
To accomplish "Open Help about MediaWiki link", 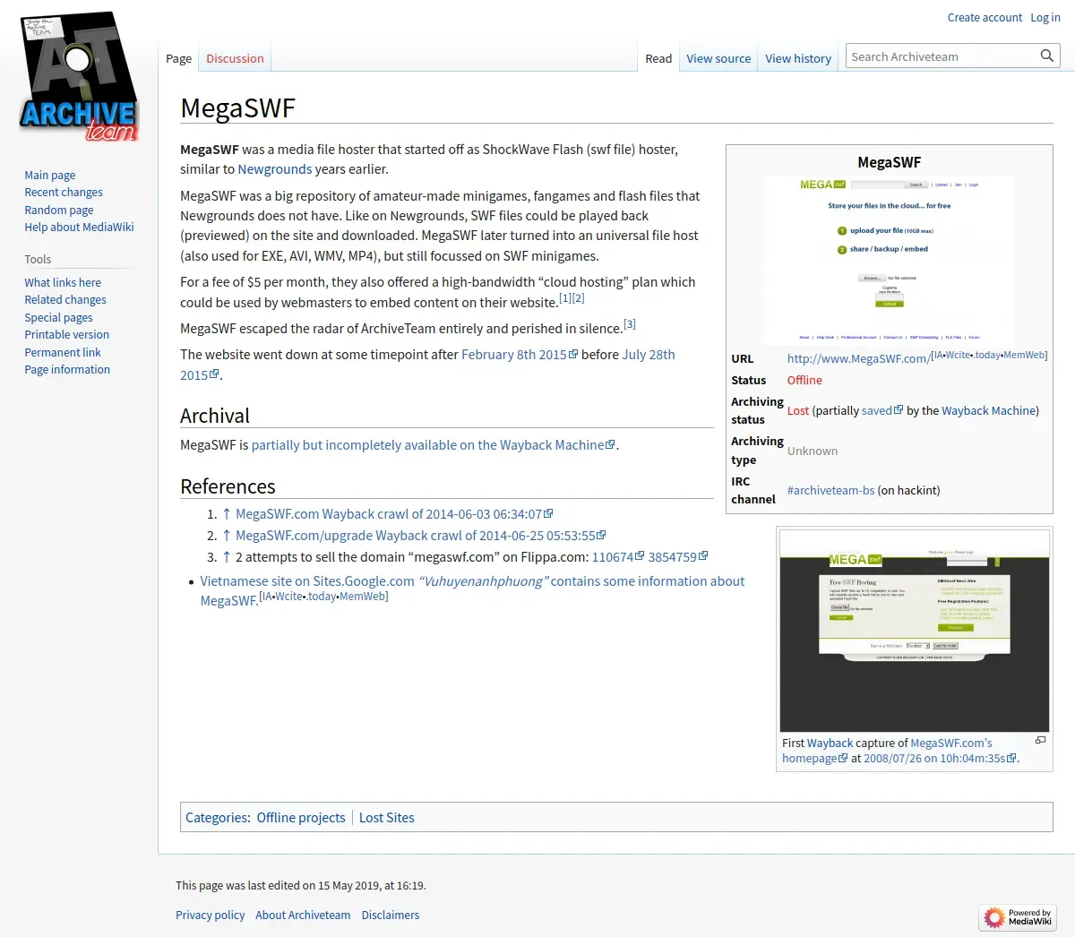I will point(79,227).
